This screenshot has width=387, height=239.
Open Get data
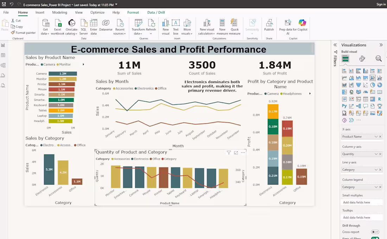pyautogui.click(x=45, y=27)
